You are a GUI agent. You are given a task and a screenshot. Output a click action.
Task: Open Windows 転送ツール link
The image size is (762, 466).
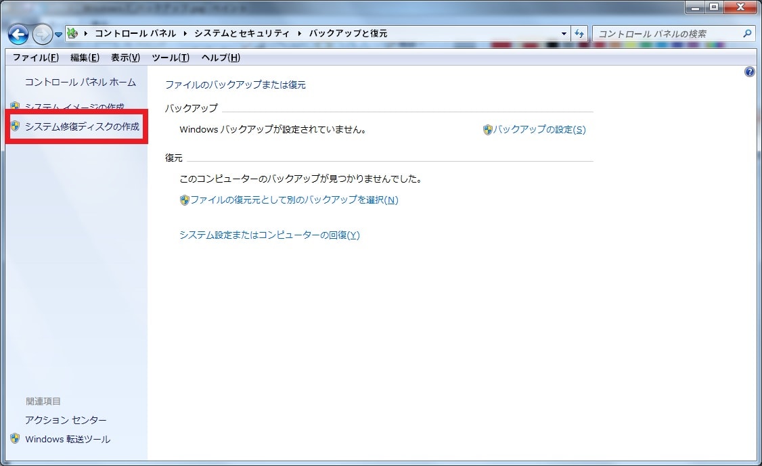point(68,439)
